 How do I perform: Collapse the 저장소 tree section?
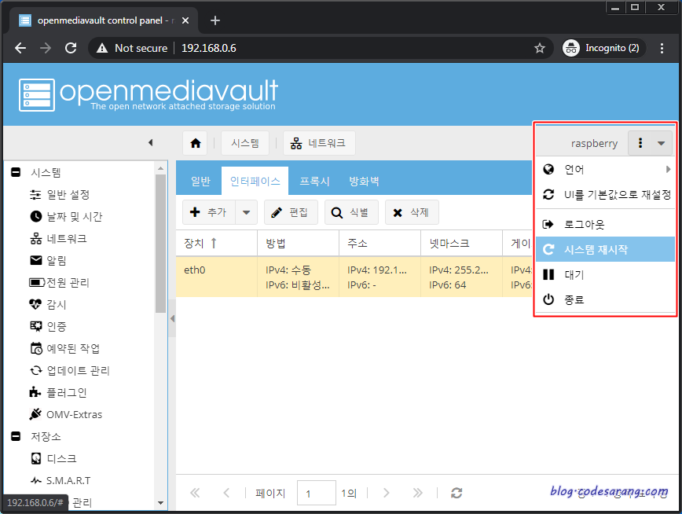pos(16,436)
